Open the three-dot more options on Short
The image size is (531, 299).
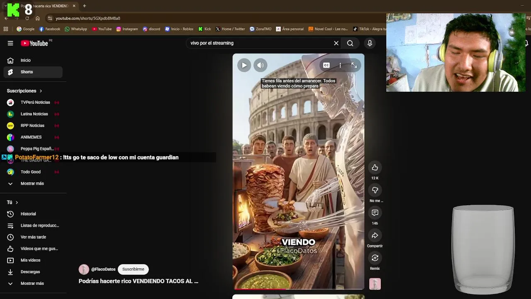pyautogui.click(x=340, y=65)
